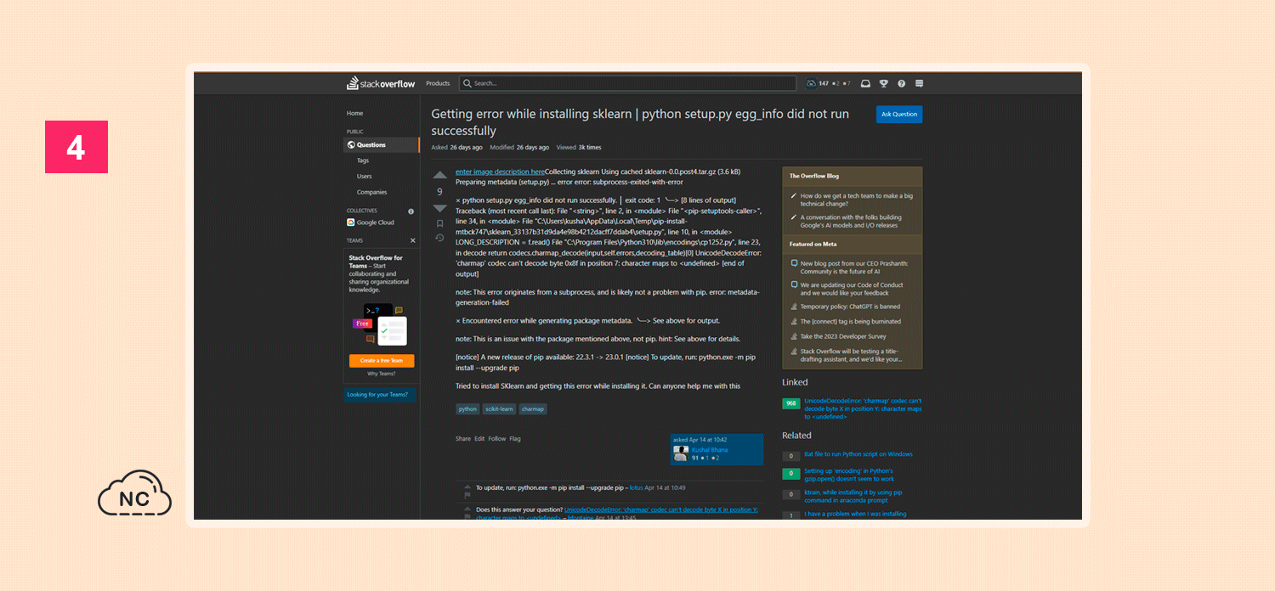Open the Stack Overflow logo home link
Viewport: 1275px width, 591px height.
point(381,83)
